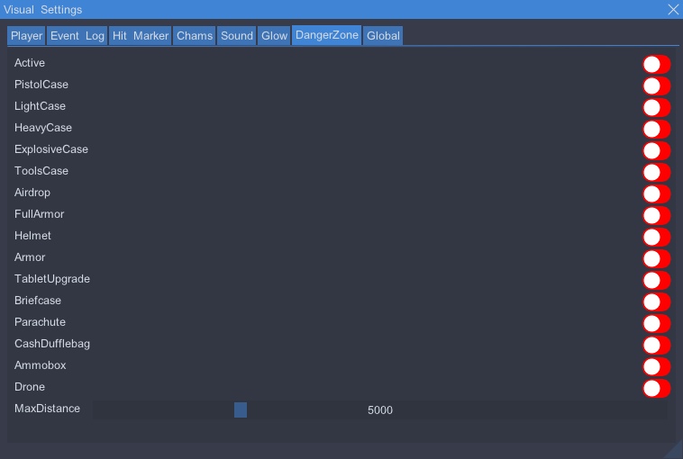683x459 pixels.
Task: Enable the Armor switch
Action: [657, 259]
